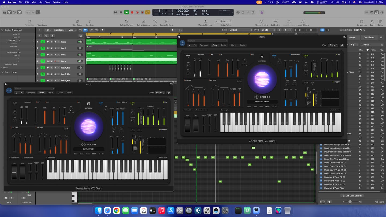Solo the Inst 3 track
The height and width of the screenshot is (217, 386).
pos(51,55)
